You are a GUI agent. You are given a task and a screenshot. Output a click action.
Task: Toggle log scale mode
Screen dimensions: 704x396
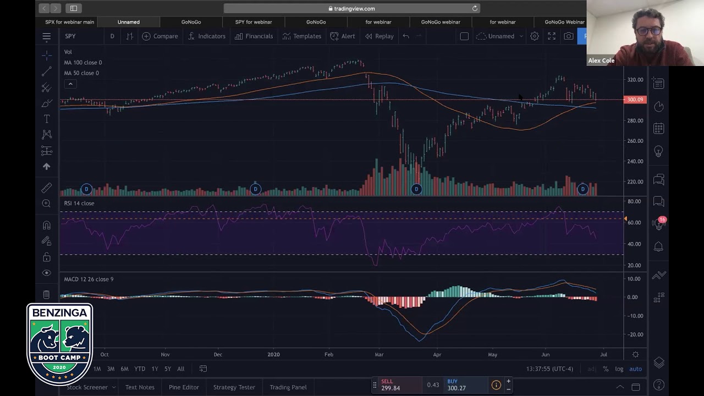pyautogui.click(x=619, y=369)
